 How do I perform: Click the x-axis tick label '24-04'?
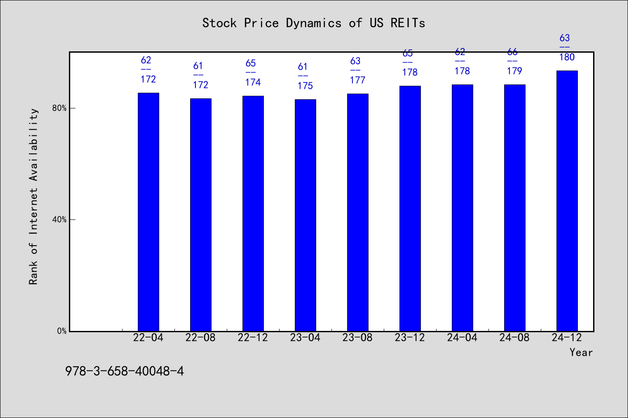point(462,337)
